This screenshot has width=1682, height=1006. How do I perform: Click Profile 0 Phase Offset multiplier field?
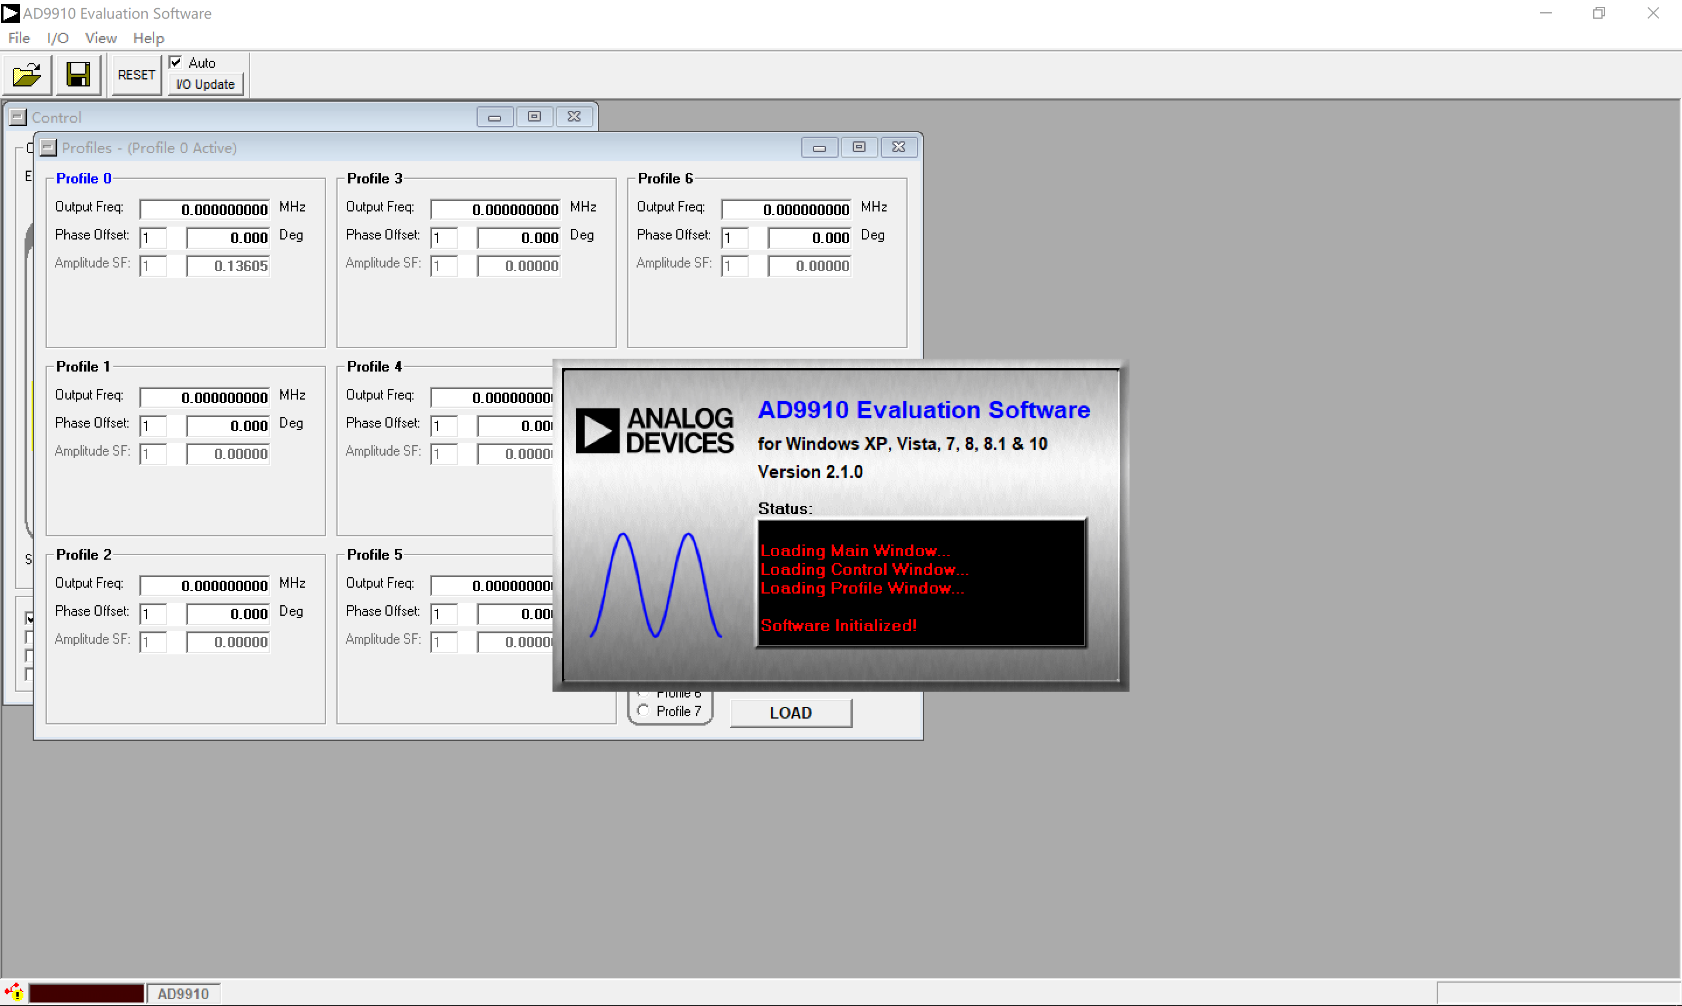tap(153, 237)
